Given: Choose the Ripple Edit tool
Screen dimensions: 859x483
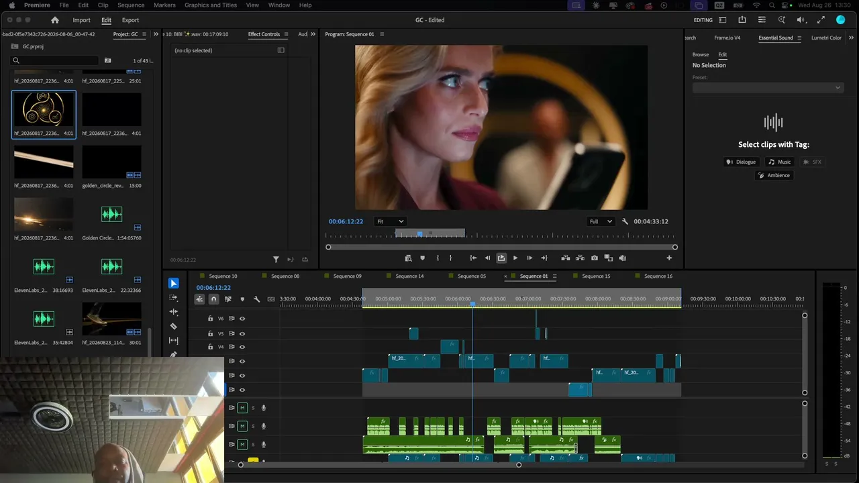Looking at the screenshot, I should (174, 312).
